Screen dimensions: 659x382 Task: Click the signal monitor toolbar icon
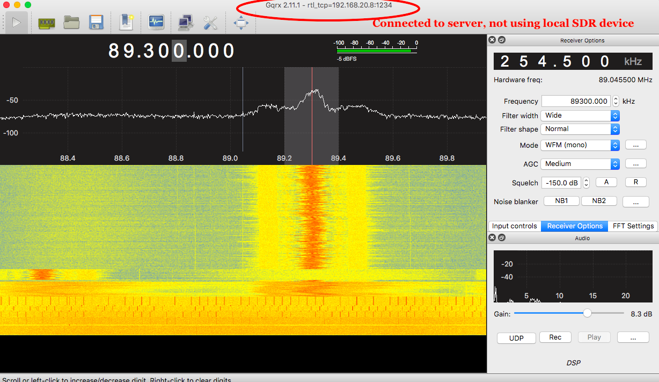click(x=156, y=22)
